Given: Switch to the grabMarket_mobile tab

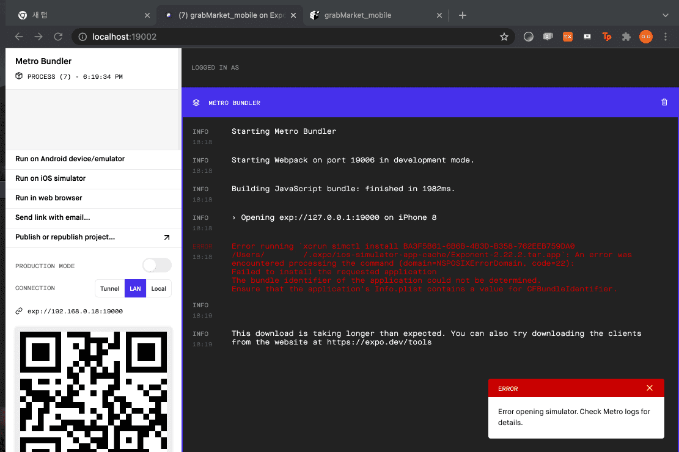Looking at the screenshot, I should click(x=376, y=15).
